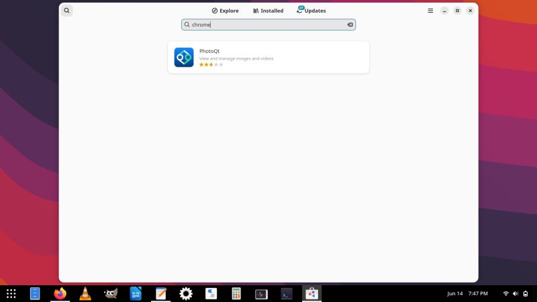Open GIMP from the dock
This screenshot has height=302, width=537.
point(111,293)
